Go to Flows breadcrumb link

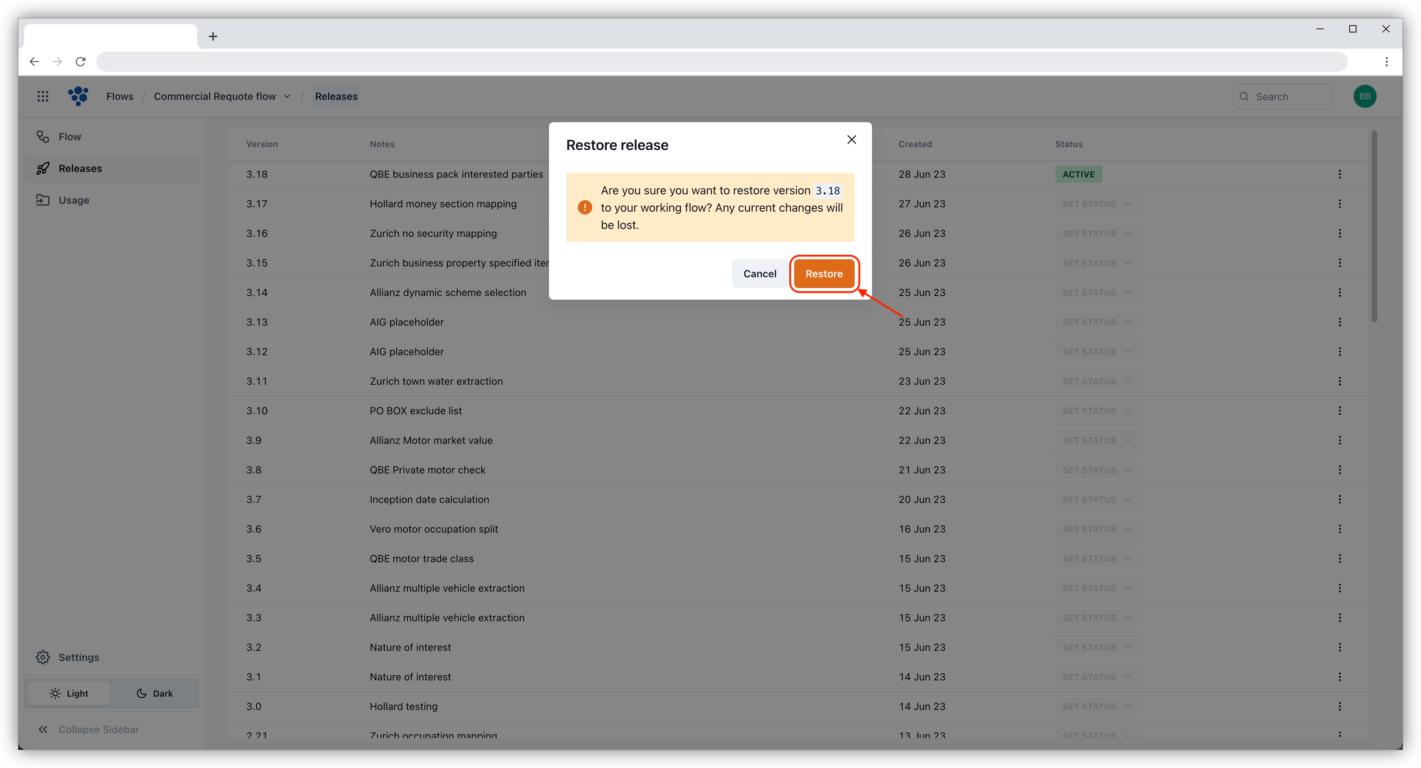click(x=120, y=97)
